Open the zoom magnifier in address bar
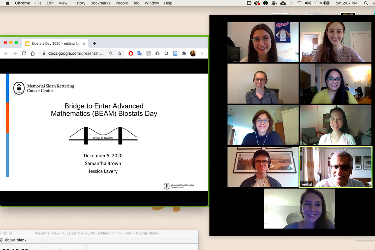Image resolution: width=375 pixels, height=250 pixels. point(111,53)
